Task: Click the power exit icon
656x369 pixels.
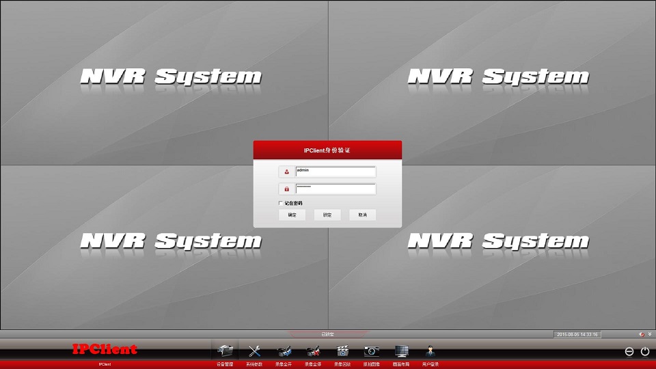Action: tap(644, 351)
